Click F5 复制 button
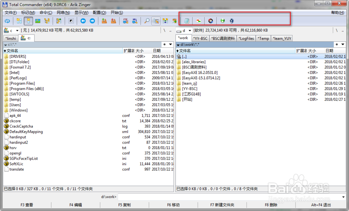 (125, 205)
